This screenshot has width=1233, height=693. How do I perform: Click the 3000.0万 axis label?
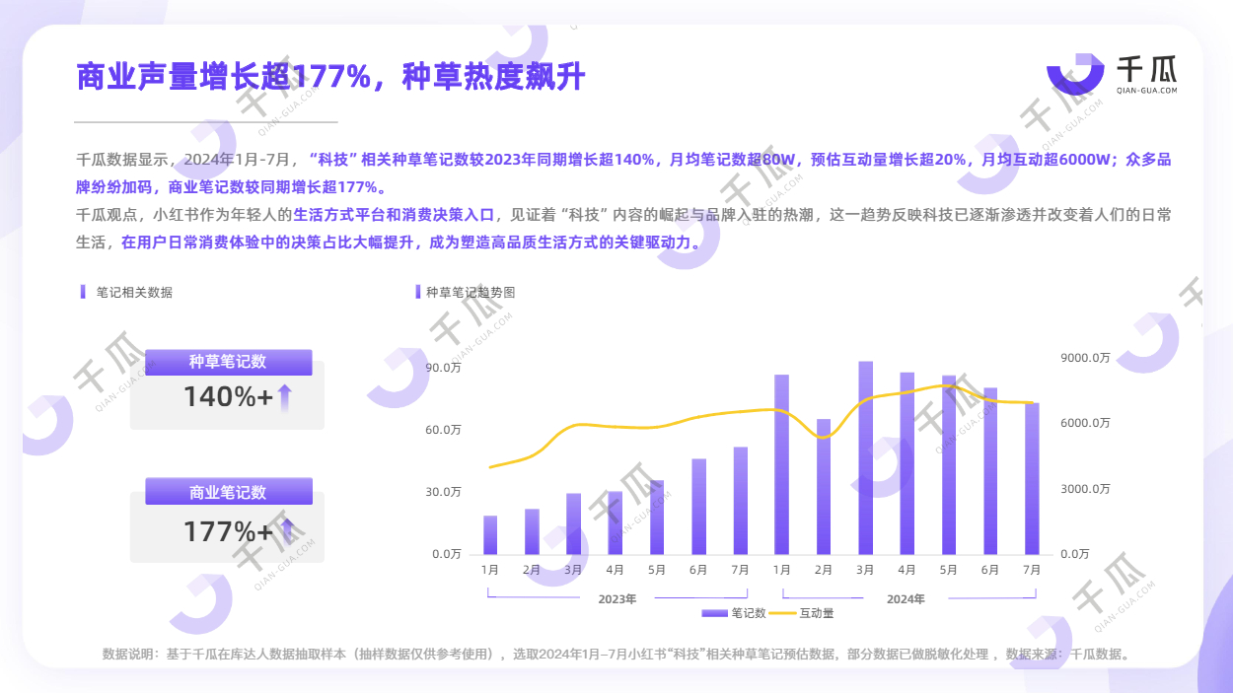click(1085, 489)
